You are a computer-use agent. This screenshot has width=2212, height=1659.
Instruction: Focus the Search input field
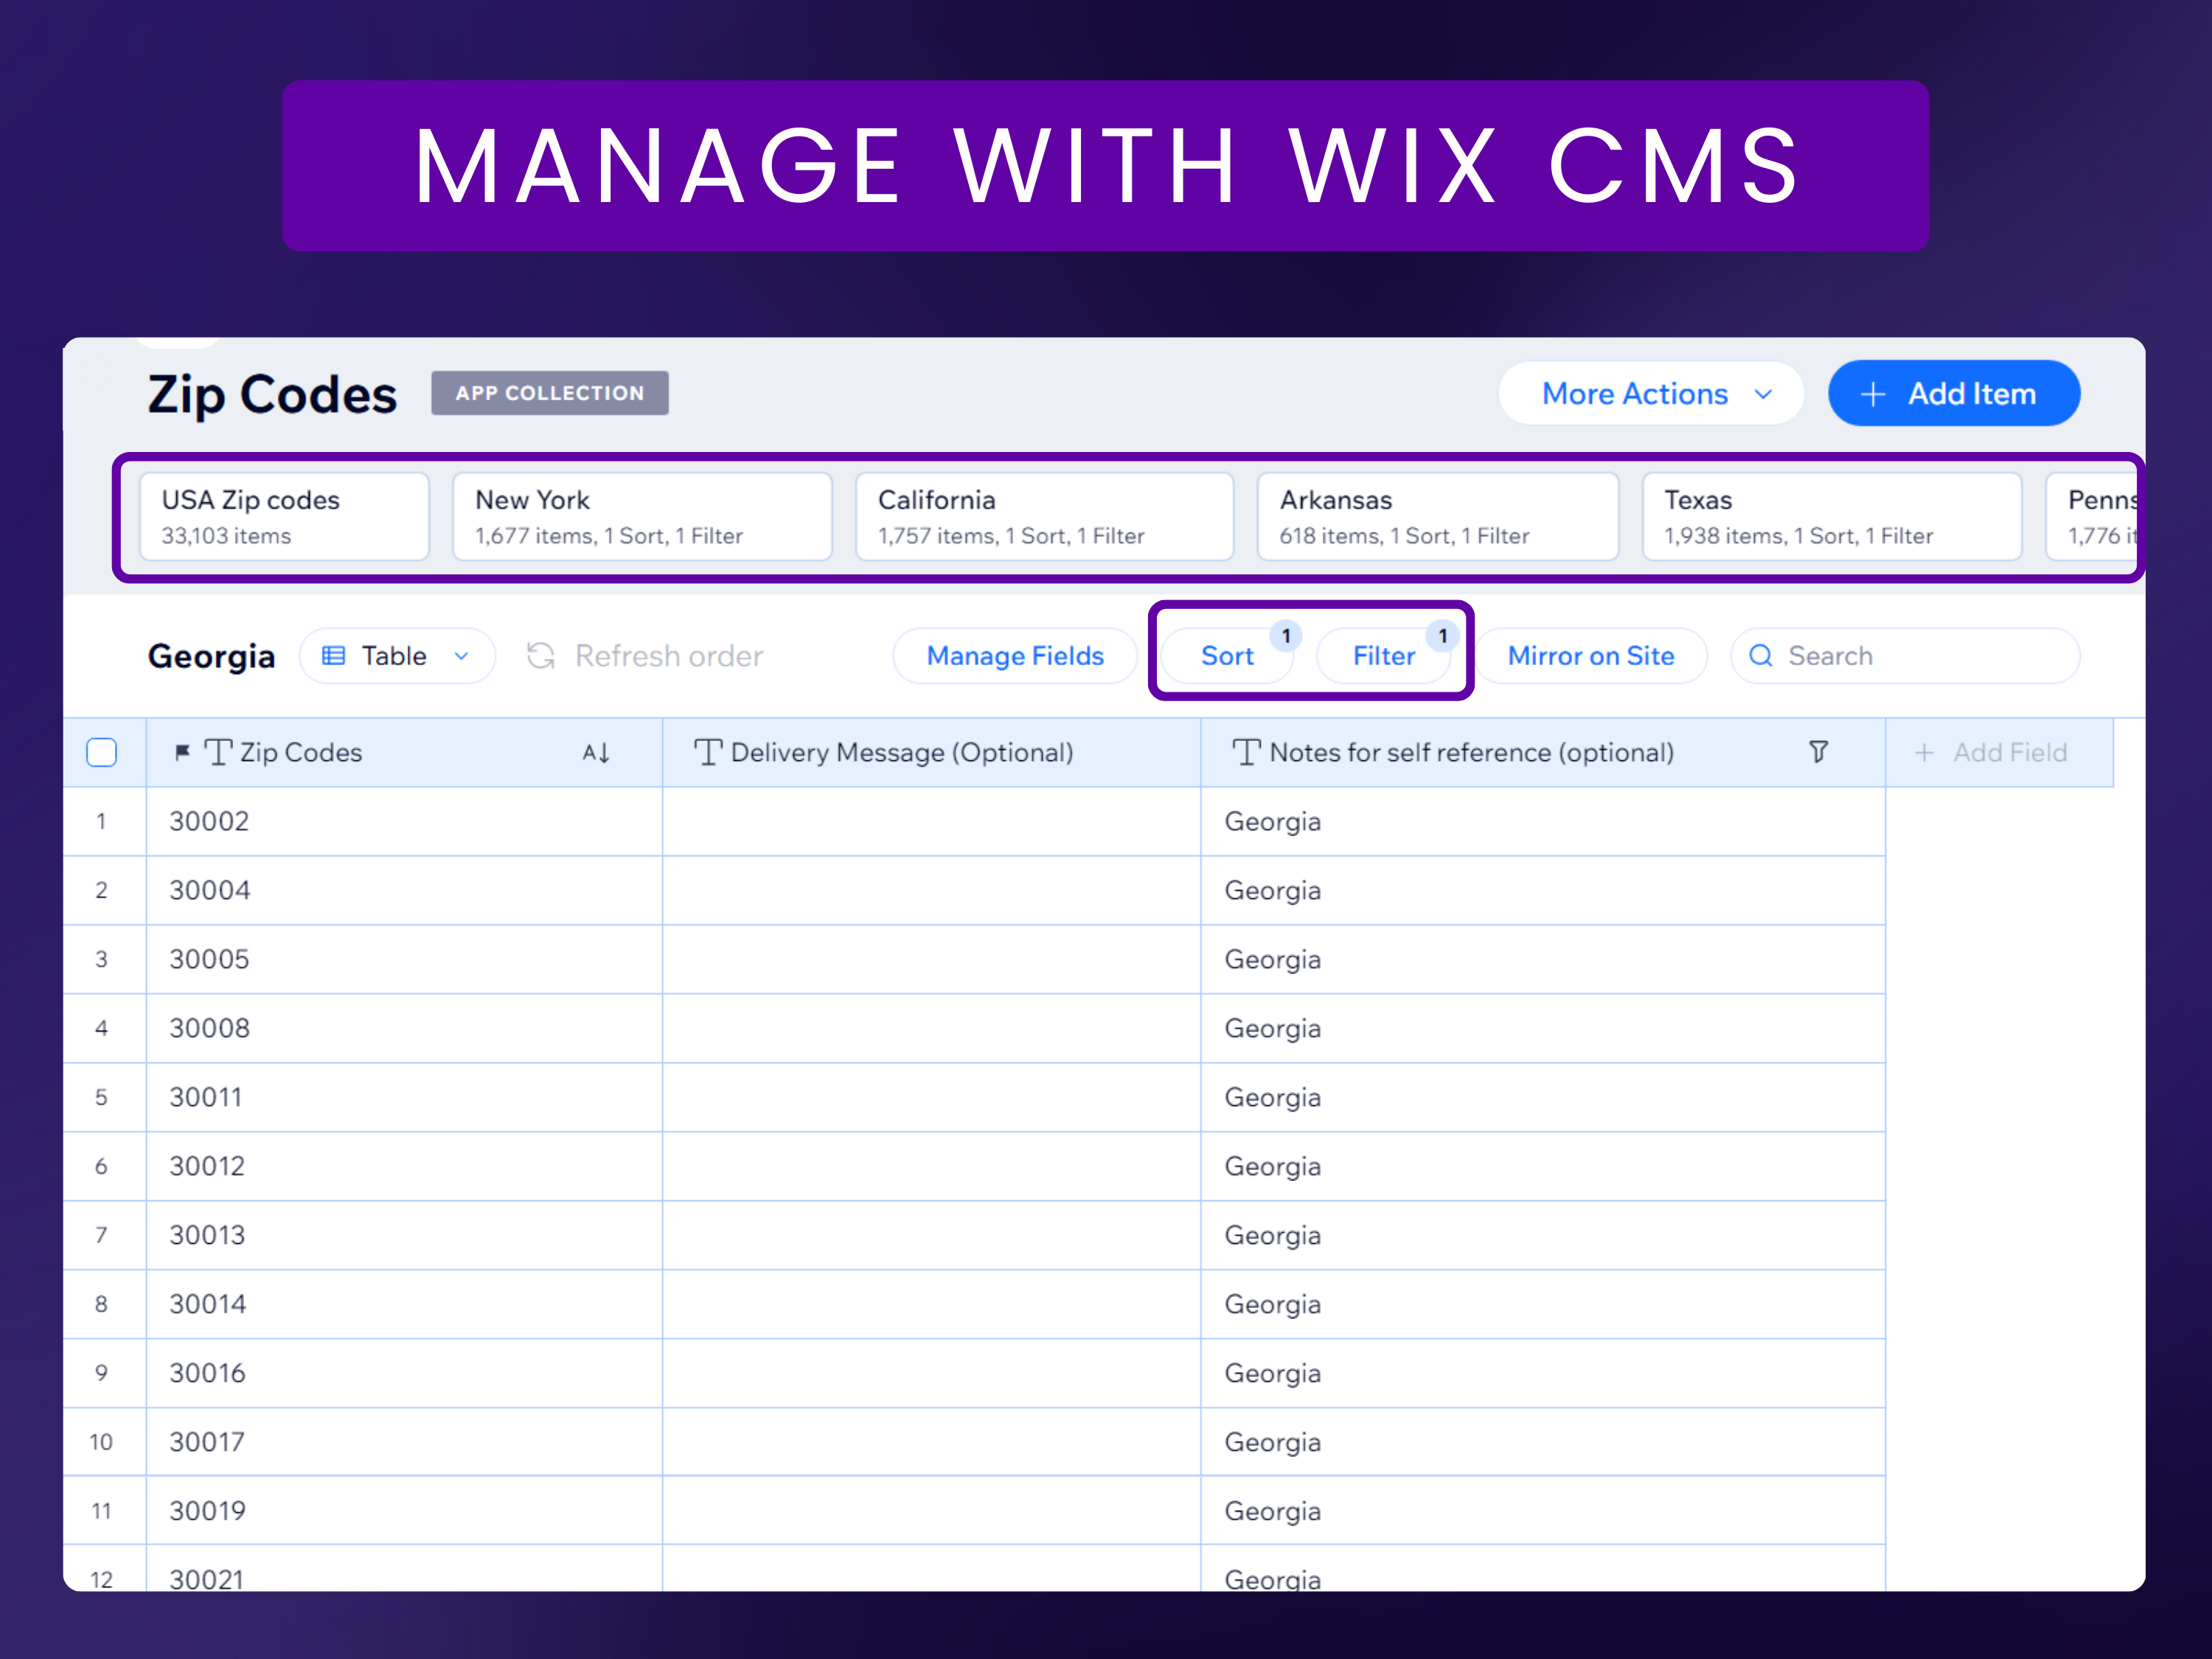(1904, 656)
